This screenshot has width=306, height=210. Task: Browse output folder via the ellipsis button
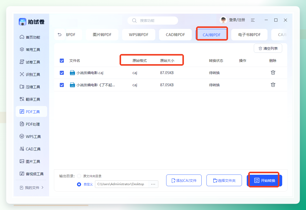tap(153, 184)
